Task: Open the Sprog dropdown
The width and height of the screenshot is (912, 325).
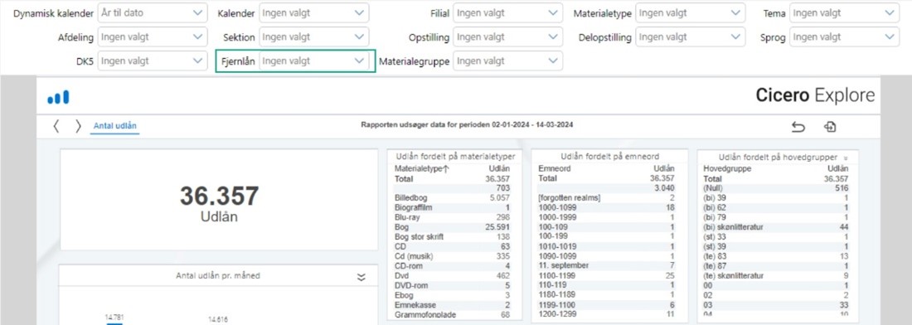Action: click(x=845, y=36)
